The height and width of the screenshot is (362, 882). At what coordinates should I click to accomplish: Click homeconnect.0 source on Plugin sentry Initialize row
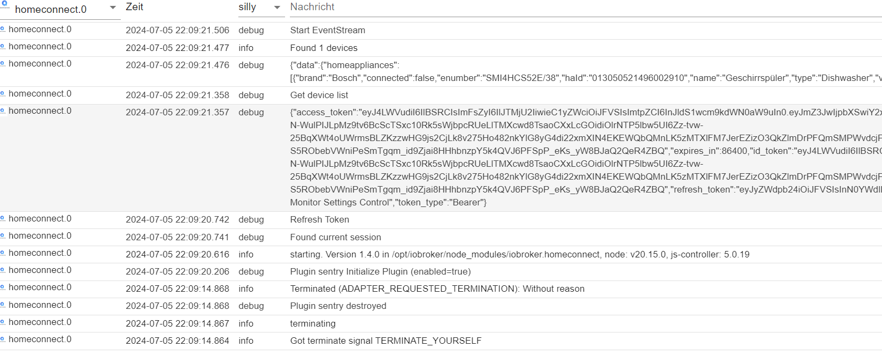click(x=40, y=270)
